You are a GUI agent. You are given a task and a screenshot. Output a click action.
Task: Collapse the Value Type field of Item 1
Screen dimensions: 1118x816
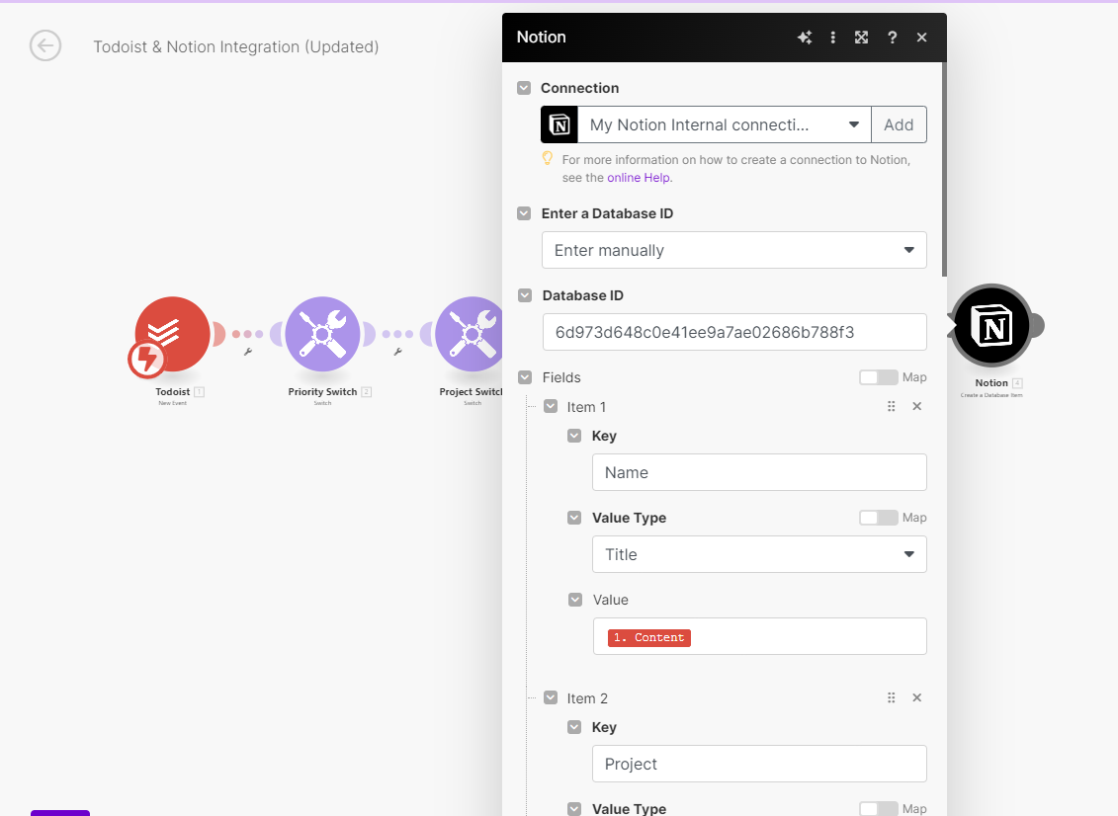(574, 518)
